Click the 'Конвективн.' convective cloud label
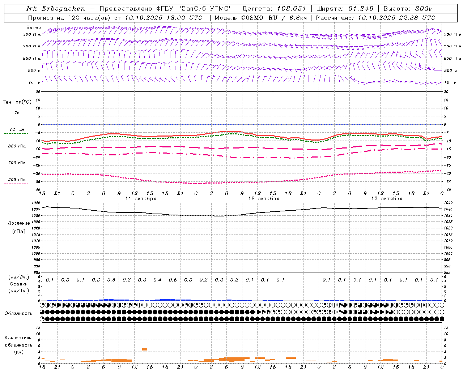Screen dimensions: 463x370 [18, 338]
